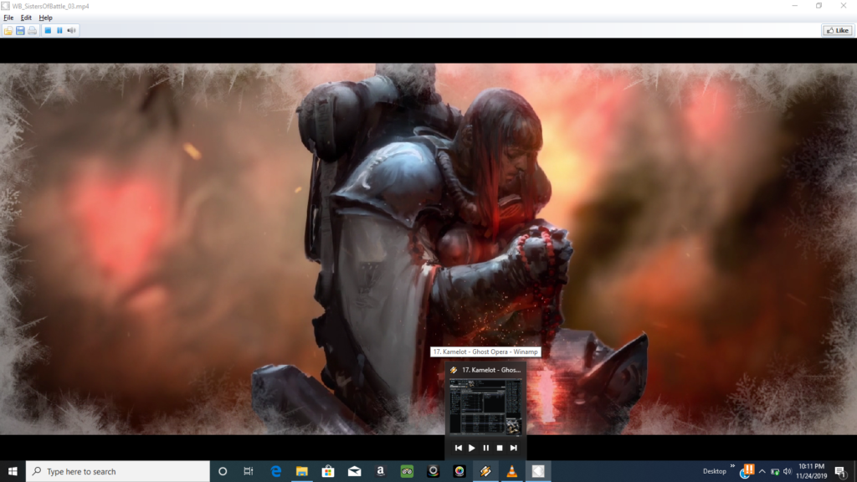Open Microsoft Store from the taskbar

pyautogui.click(x=328, y=471)
